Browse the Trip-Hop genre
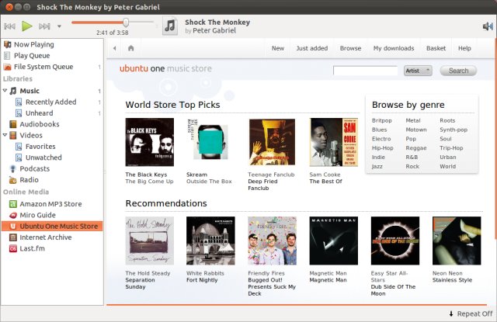 [x=451, y=148]
